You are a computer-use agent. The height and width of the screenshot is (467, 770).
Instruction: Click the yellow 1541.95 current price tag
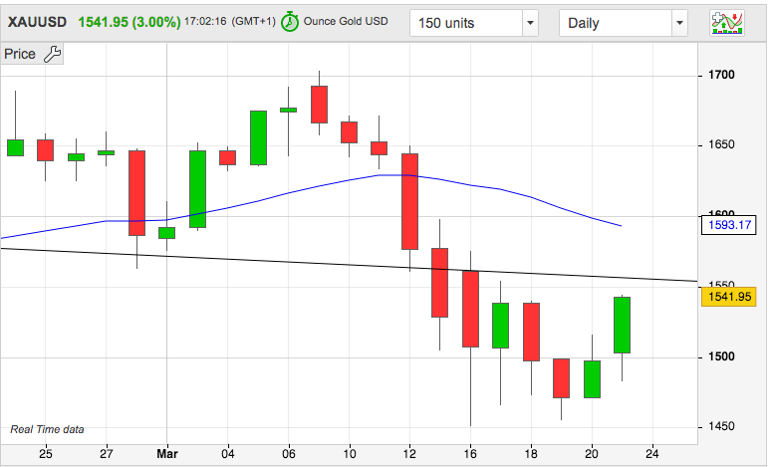(729, 297)
